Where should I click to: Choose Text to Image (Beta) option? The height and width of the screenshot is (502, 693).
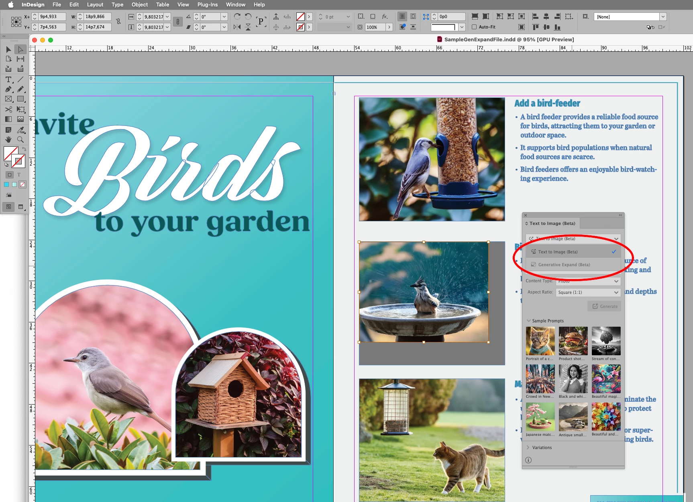(573, 252)
